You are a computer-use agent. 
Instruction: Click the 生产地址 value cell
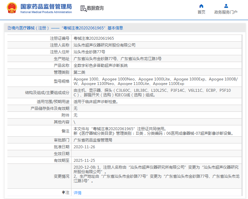point(157,59)
